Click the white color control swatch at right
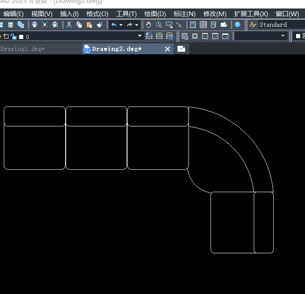305x294 pixels. click(x=298, y=36)
